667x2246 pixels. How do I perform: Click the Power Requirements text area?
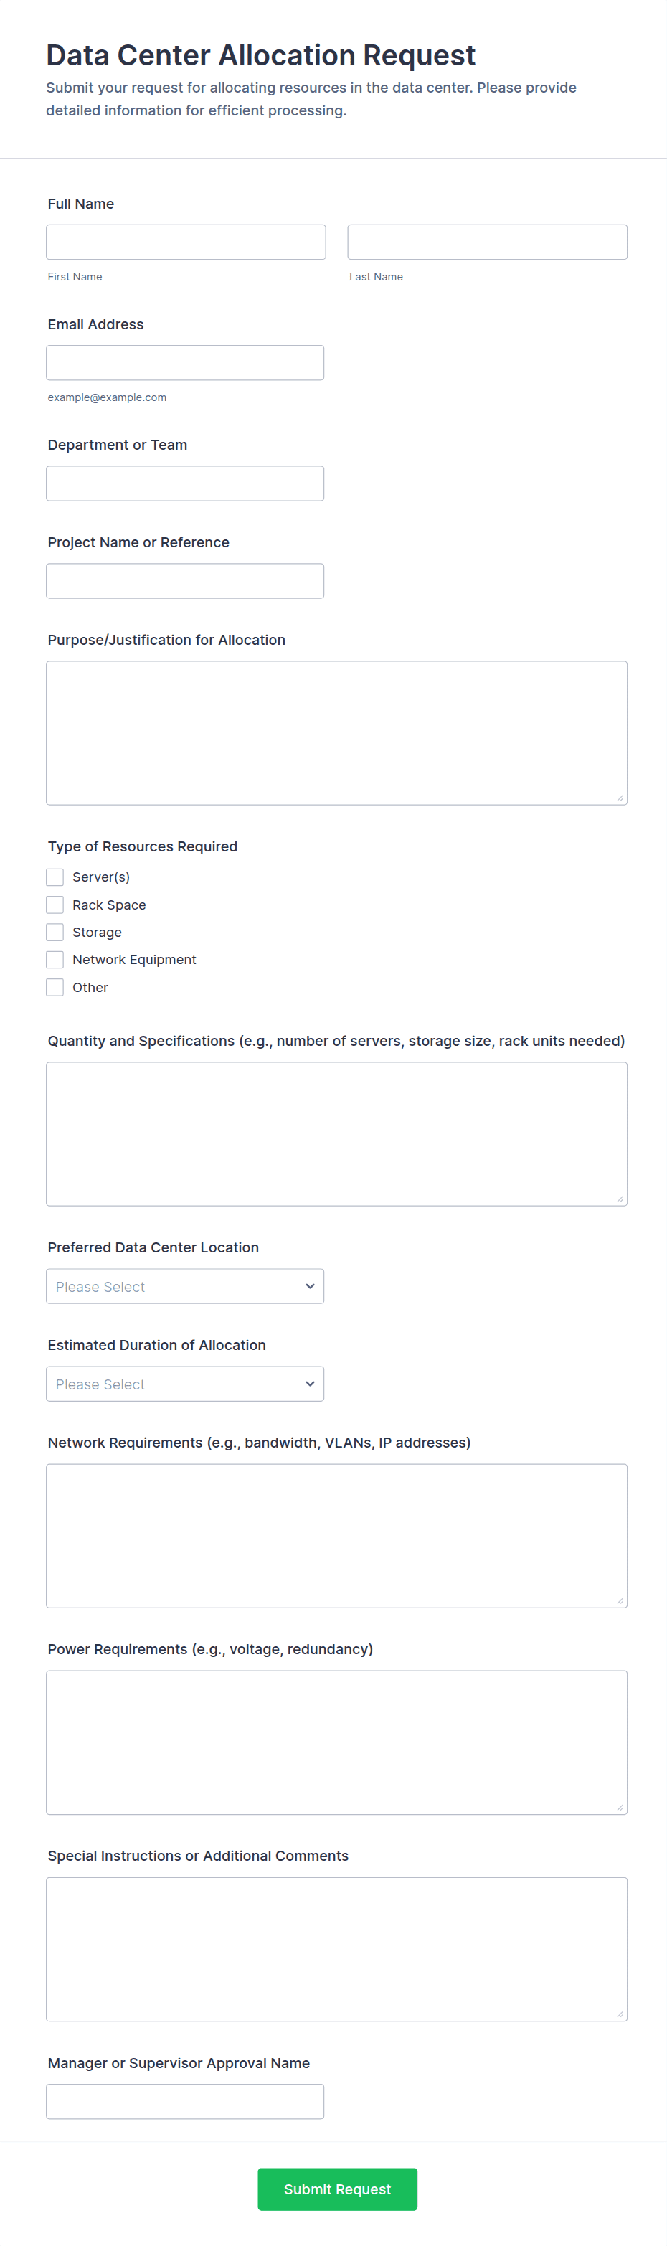[336, 1742]
